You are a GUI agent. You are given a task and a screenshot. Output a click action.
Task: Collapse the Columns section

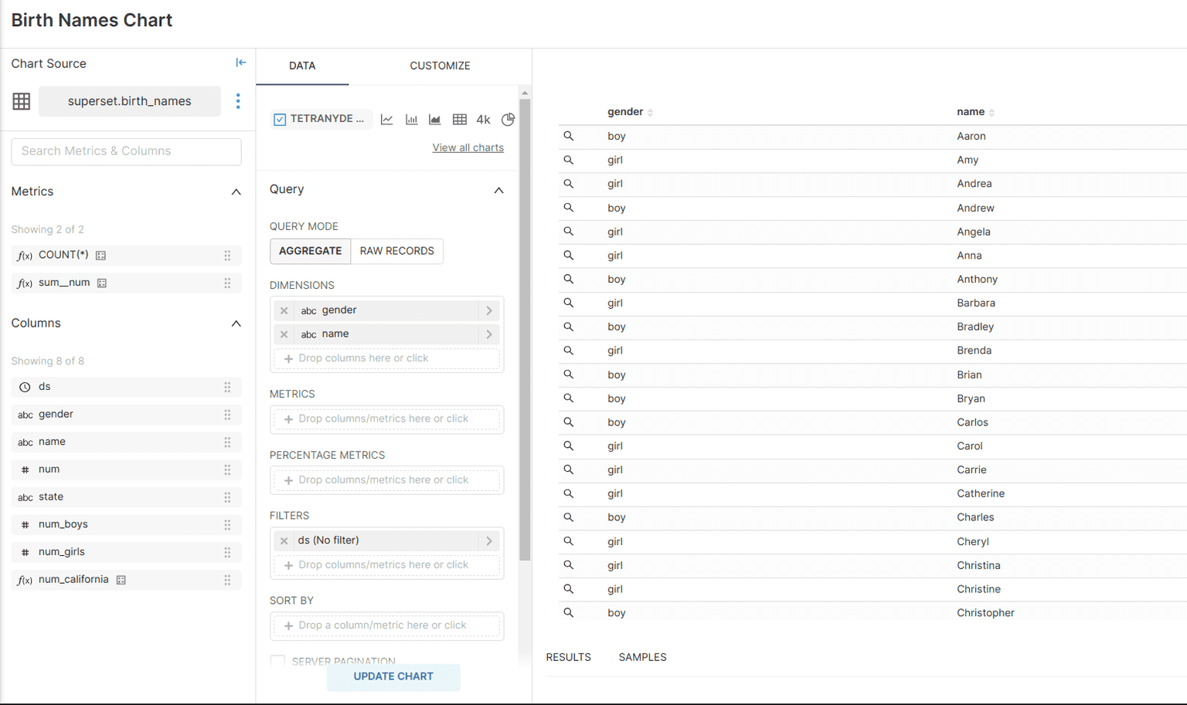pos(236,324)
